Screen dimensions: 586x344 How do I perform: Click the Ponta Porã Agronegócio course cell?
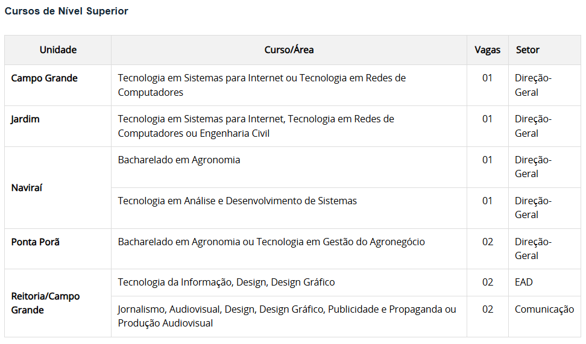(x=271, y=242)
